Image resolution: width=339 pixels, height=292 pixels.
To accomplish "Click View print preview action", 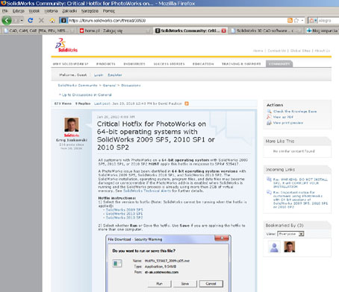I will [288, 123].
